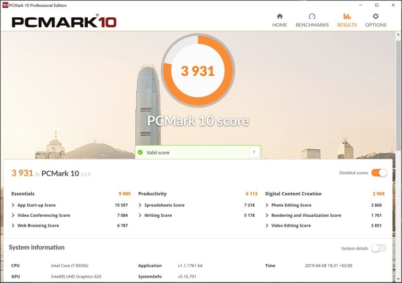
Task: Select the OPTIONS tab label
Action: [x=375, y=25]
